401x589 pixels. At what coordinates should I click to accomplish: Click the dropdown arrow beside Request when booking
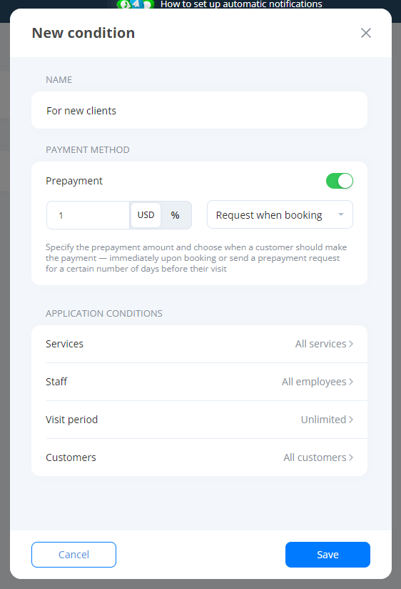341,214
